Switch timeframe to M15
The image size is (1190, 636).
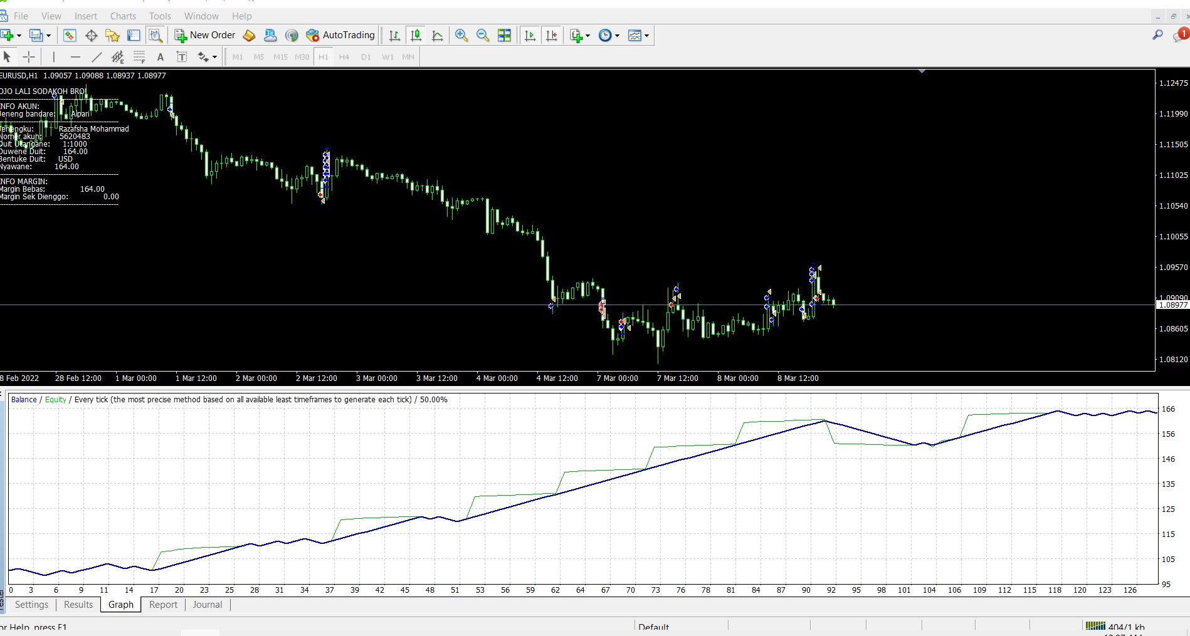pos(280,57)
